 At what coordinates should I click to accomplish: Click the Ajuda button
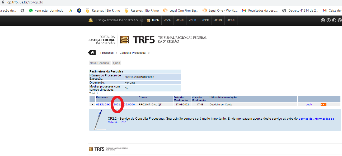116,63
